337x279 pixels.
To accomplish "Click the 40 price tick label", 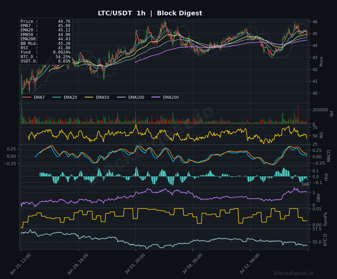I will coord(315,93).
